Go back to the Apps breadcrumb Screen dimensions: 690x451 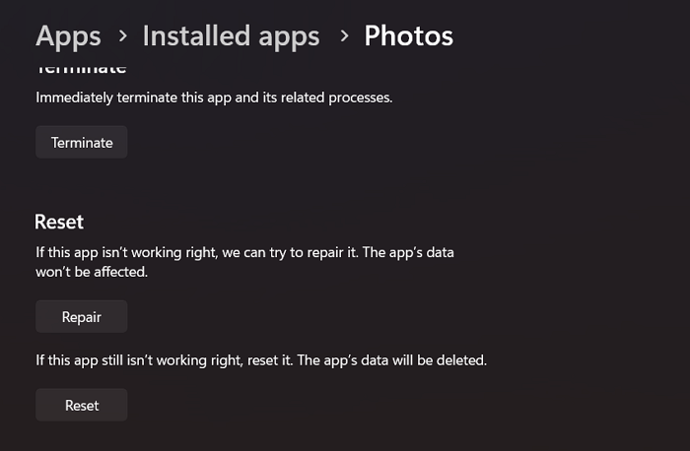click(68, 36)
